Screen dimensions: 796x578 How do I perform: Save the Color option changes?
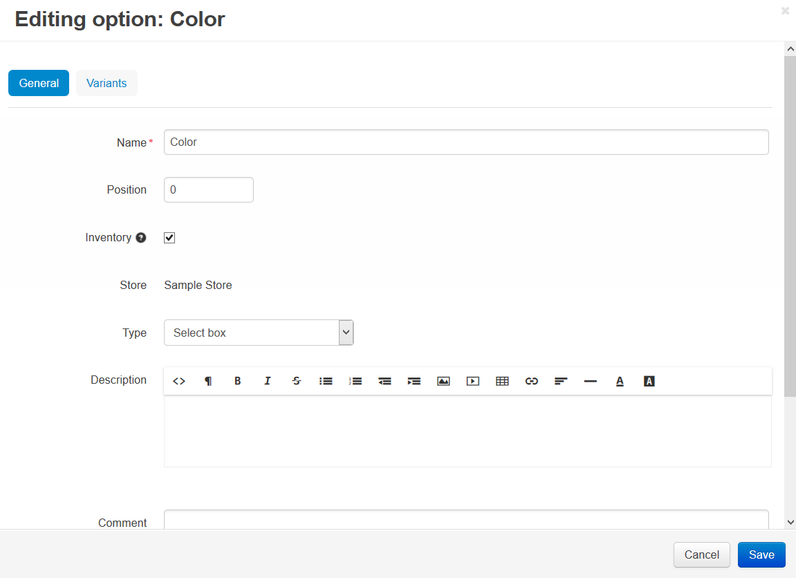coord(761,554)
